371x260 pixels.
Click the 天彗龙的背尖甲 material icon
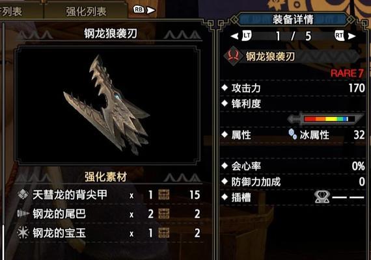[x=23, y=195]
